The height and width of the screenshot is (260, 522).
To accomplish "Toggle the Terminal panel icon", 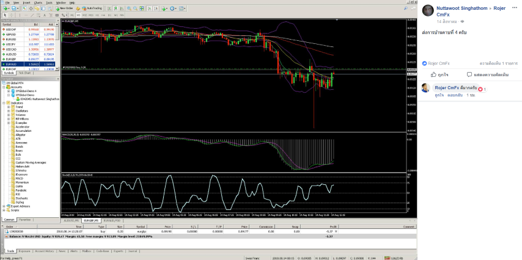I will 43,9.
